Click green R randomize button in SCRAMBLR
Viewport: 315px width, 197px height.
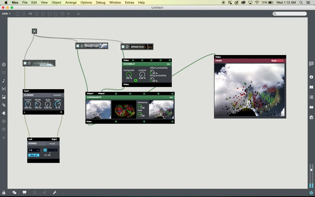pyautogui.click(x=136, y=80)
